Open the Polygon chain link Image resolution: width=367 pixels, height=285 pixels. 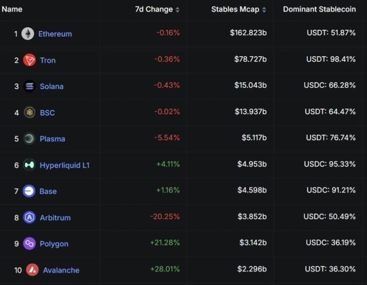point(54,244)
